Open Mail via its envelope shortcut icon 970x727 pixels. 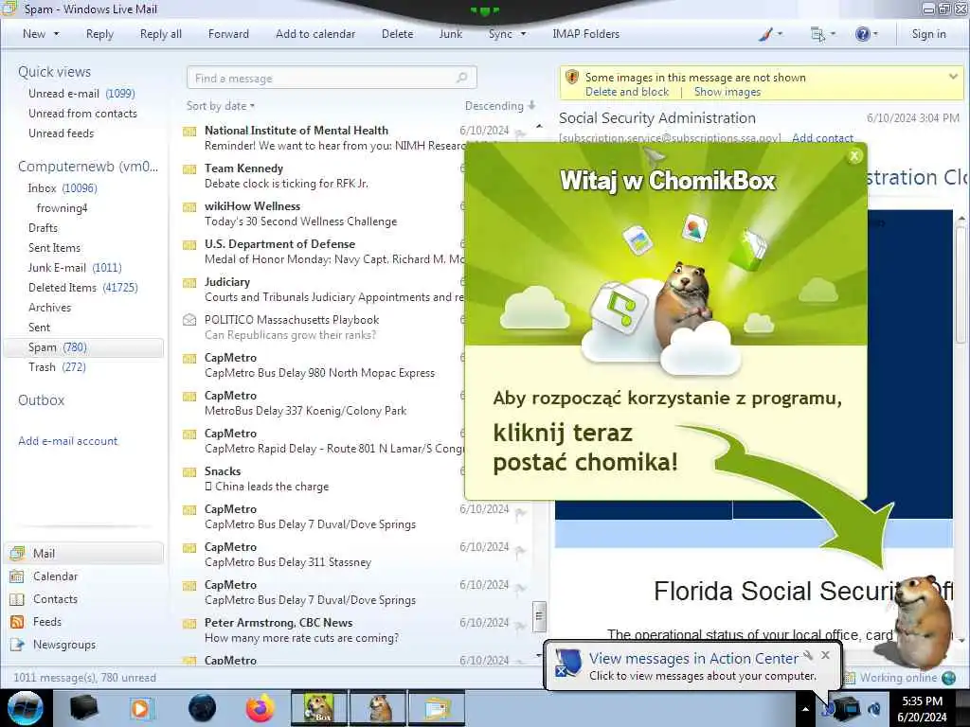pyautogui.click(x=17, y=553)
